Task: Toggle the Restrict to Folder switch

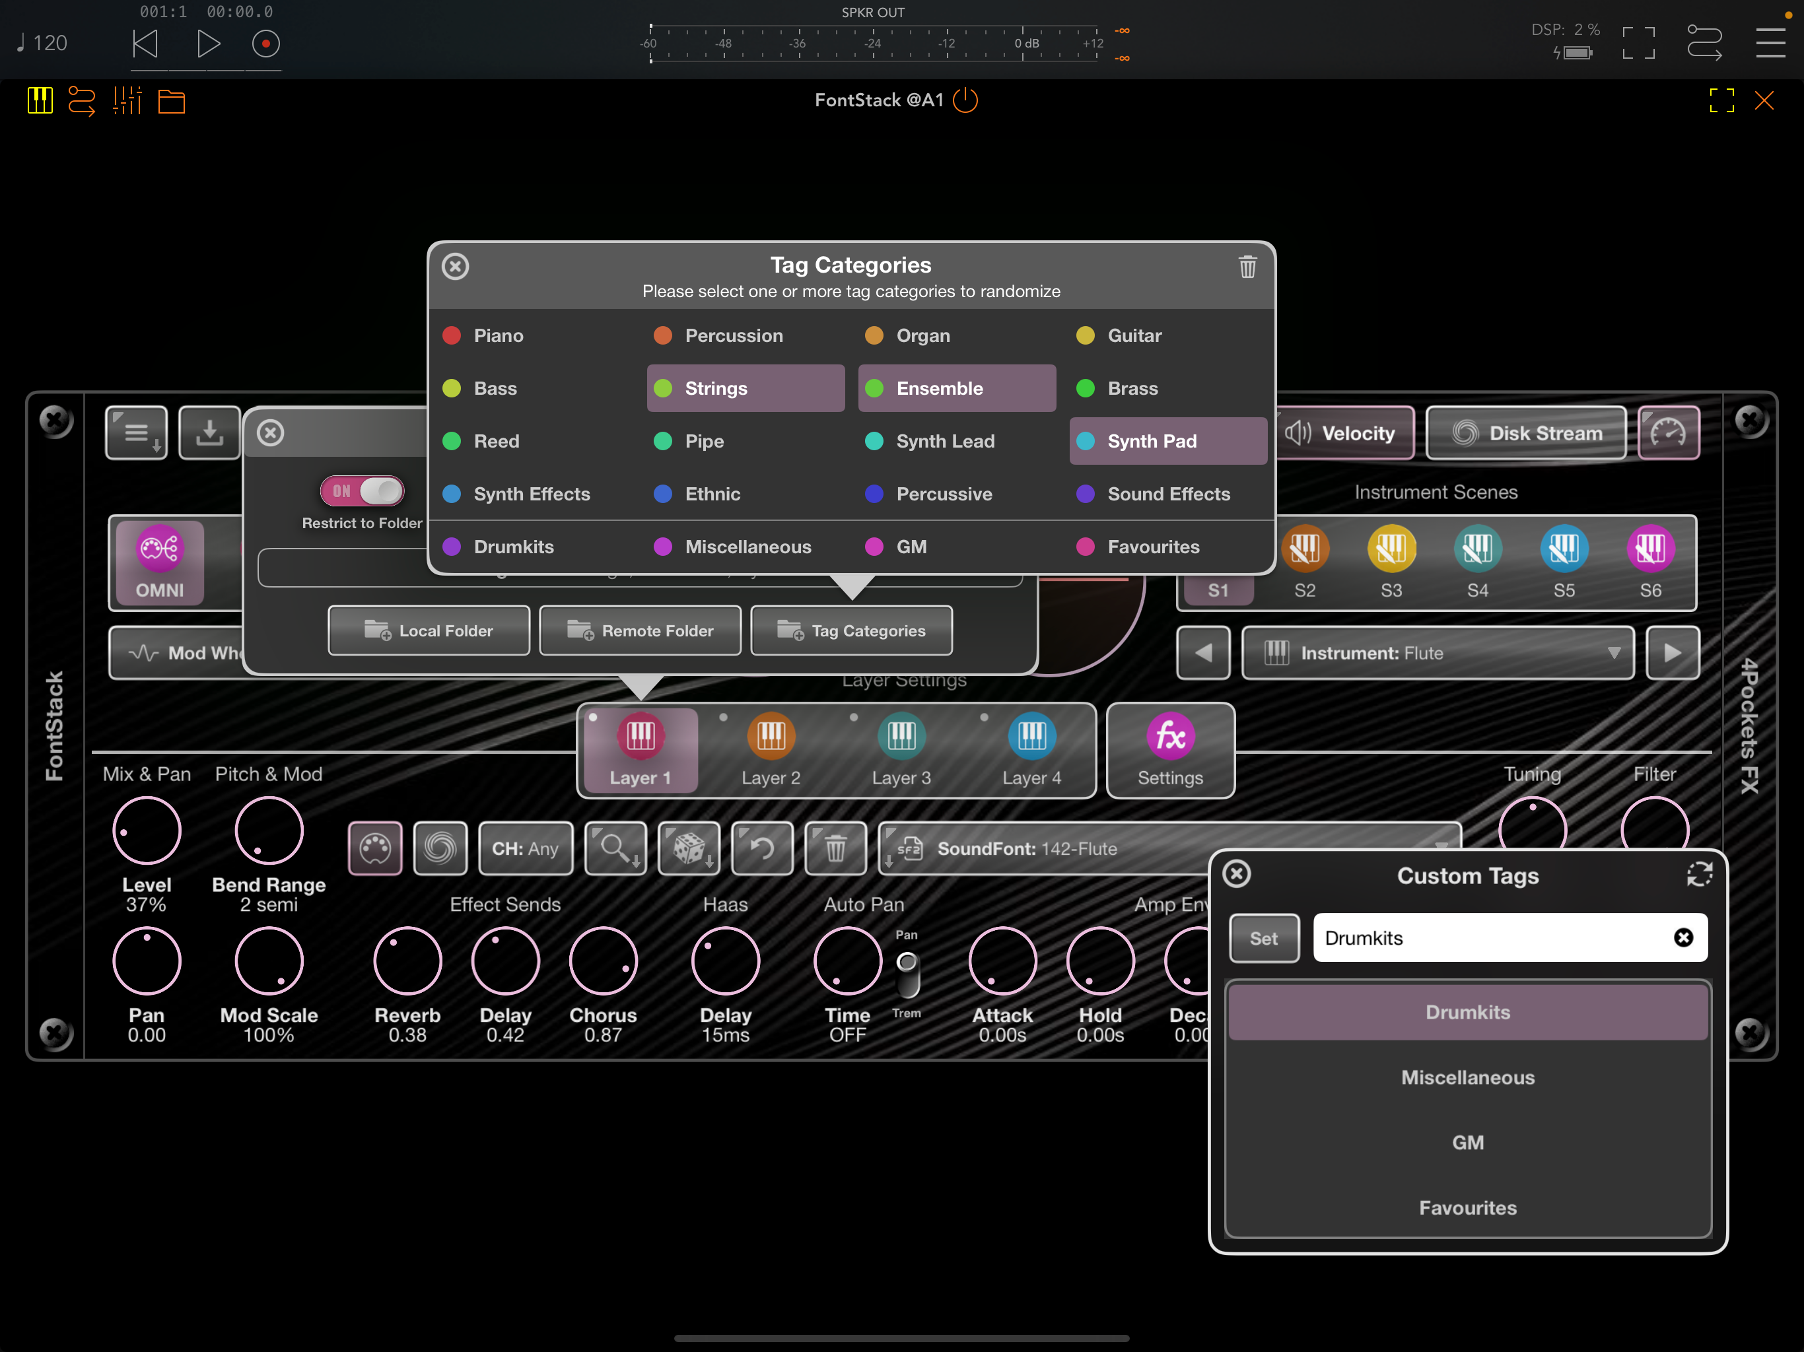Action: pyautogui.click(x=362, y=491)
